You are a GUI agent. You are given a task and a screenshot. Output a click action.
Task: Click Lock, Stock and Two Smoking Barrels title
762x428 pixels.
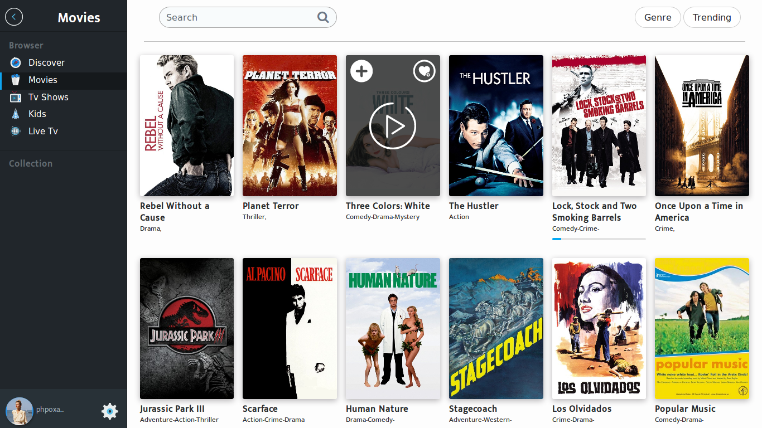coord(595,212)
